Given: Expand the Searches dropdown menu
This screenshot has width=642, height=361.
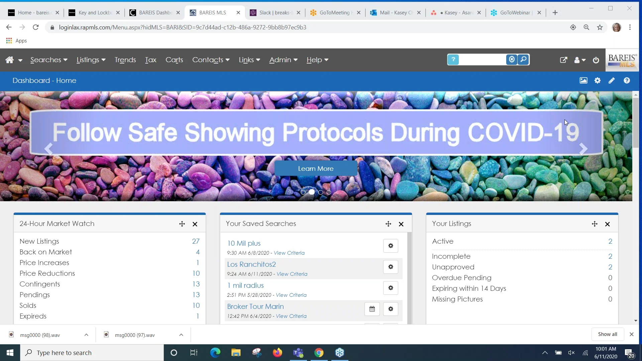Looking at the screenshot, I should (x=49, y=60).
